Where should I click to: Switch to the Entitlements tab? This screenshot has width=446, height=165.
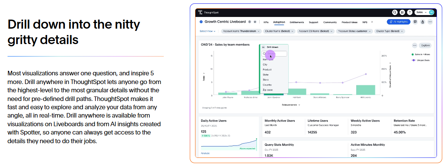[297, 22]
